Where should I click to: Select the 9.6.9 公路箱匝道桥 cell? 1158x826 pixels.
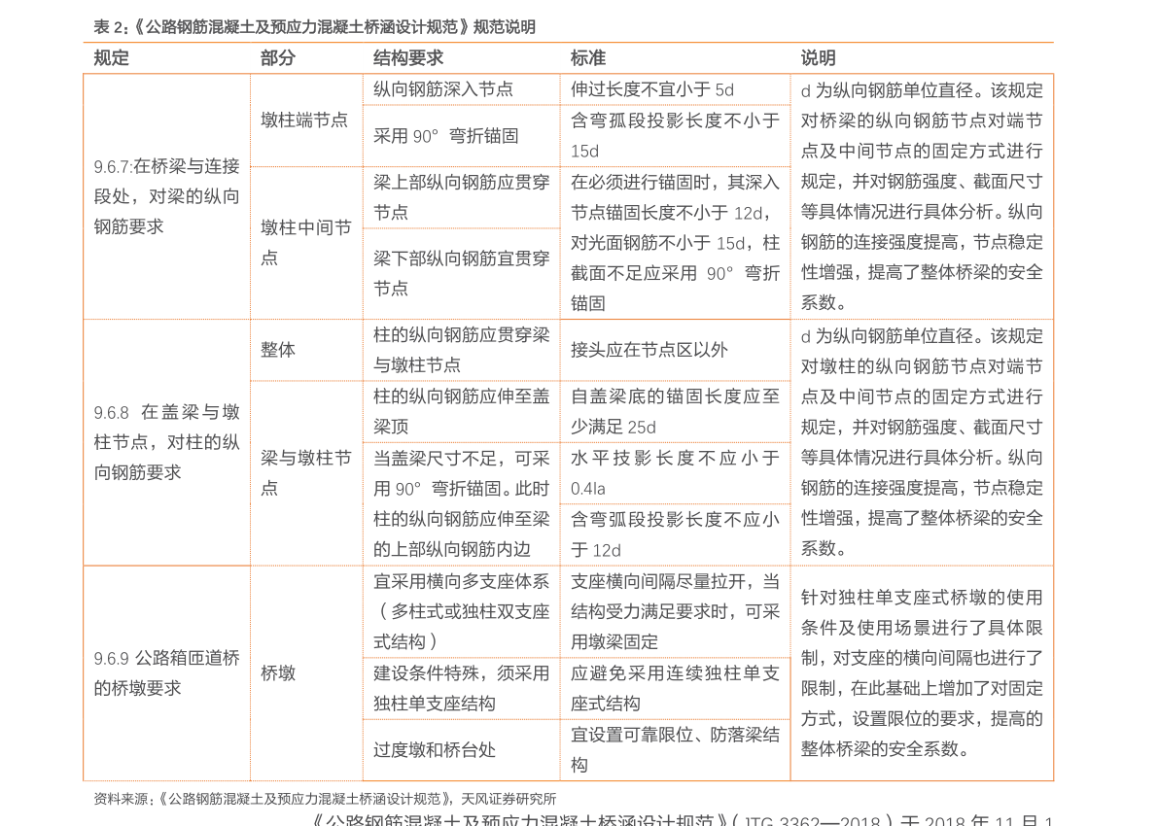[x=166, y=672]
